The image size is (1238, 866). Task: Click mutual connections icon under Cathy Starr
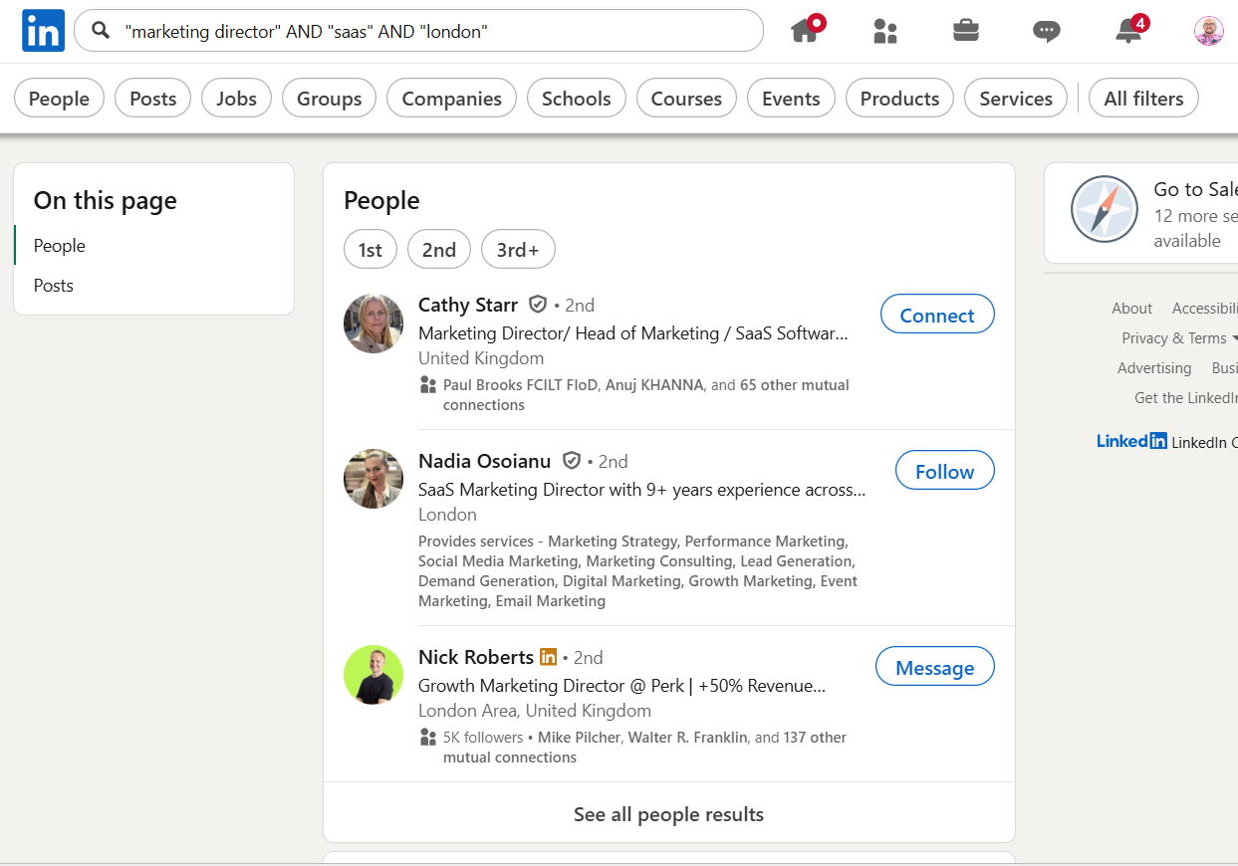tap(428, 384)
